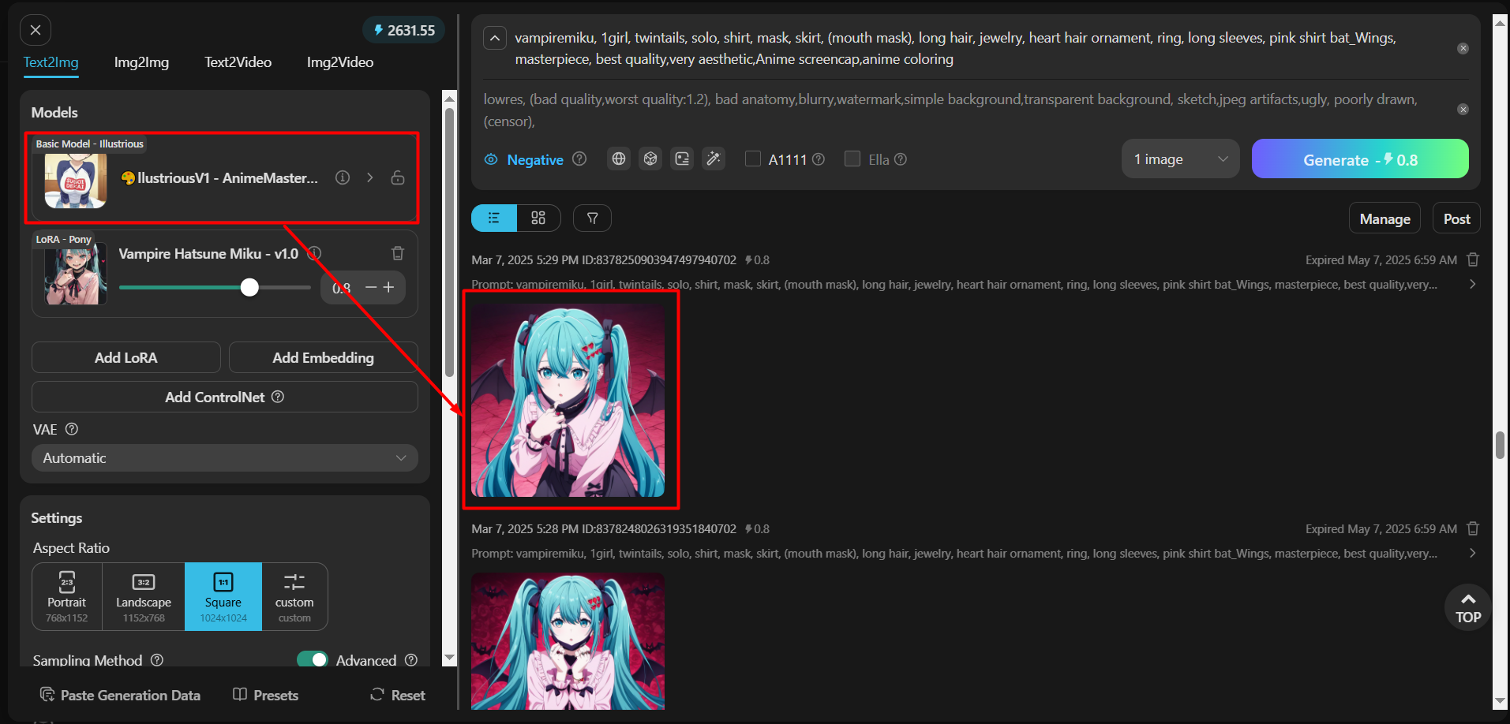Open the VAE help icon
The height and width of the screenshot is (724, 1510).
click(x=72, y=429)
